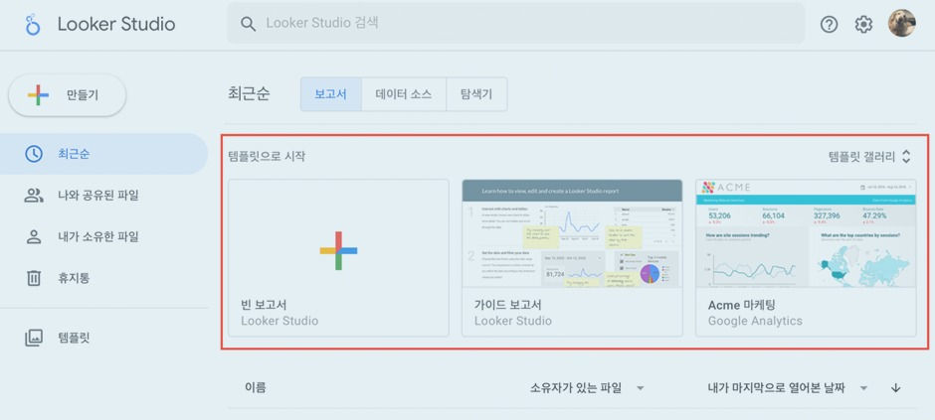Switch to the 탐색기 tab
The image size is (935, 420).
[476, 94]
